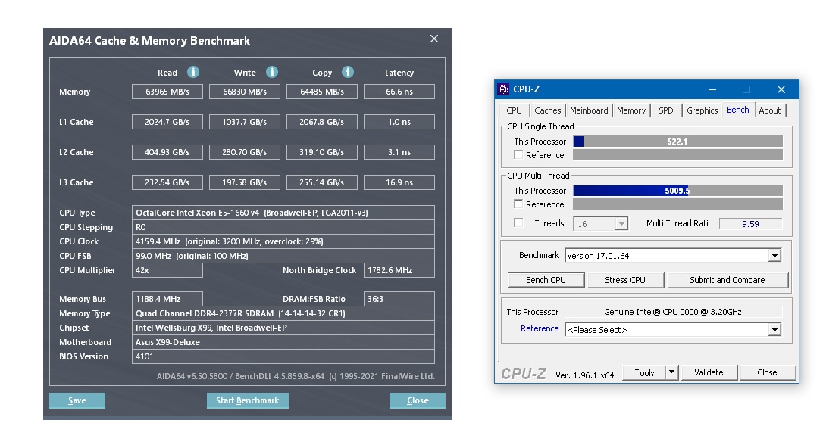This screenshot has width=826, height=448.
Task: Close AIDA64 window with the X icon
Action: point(434,39)
